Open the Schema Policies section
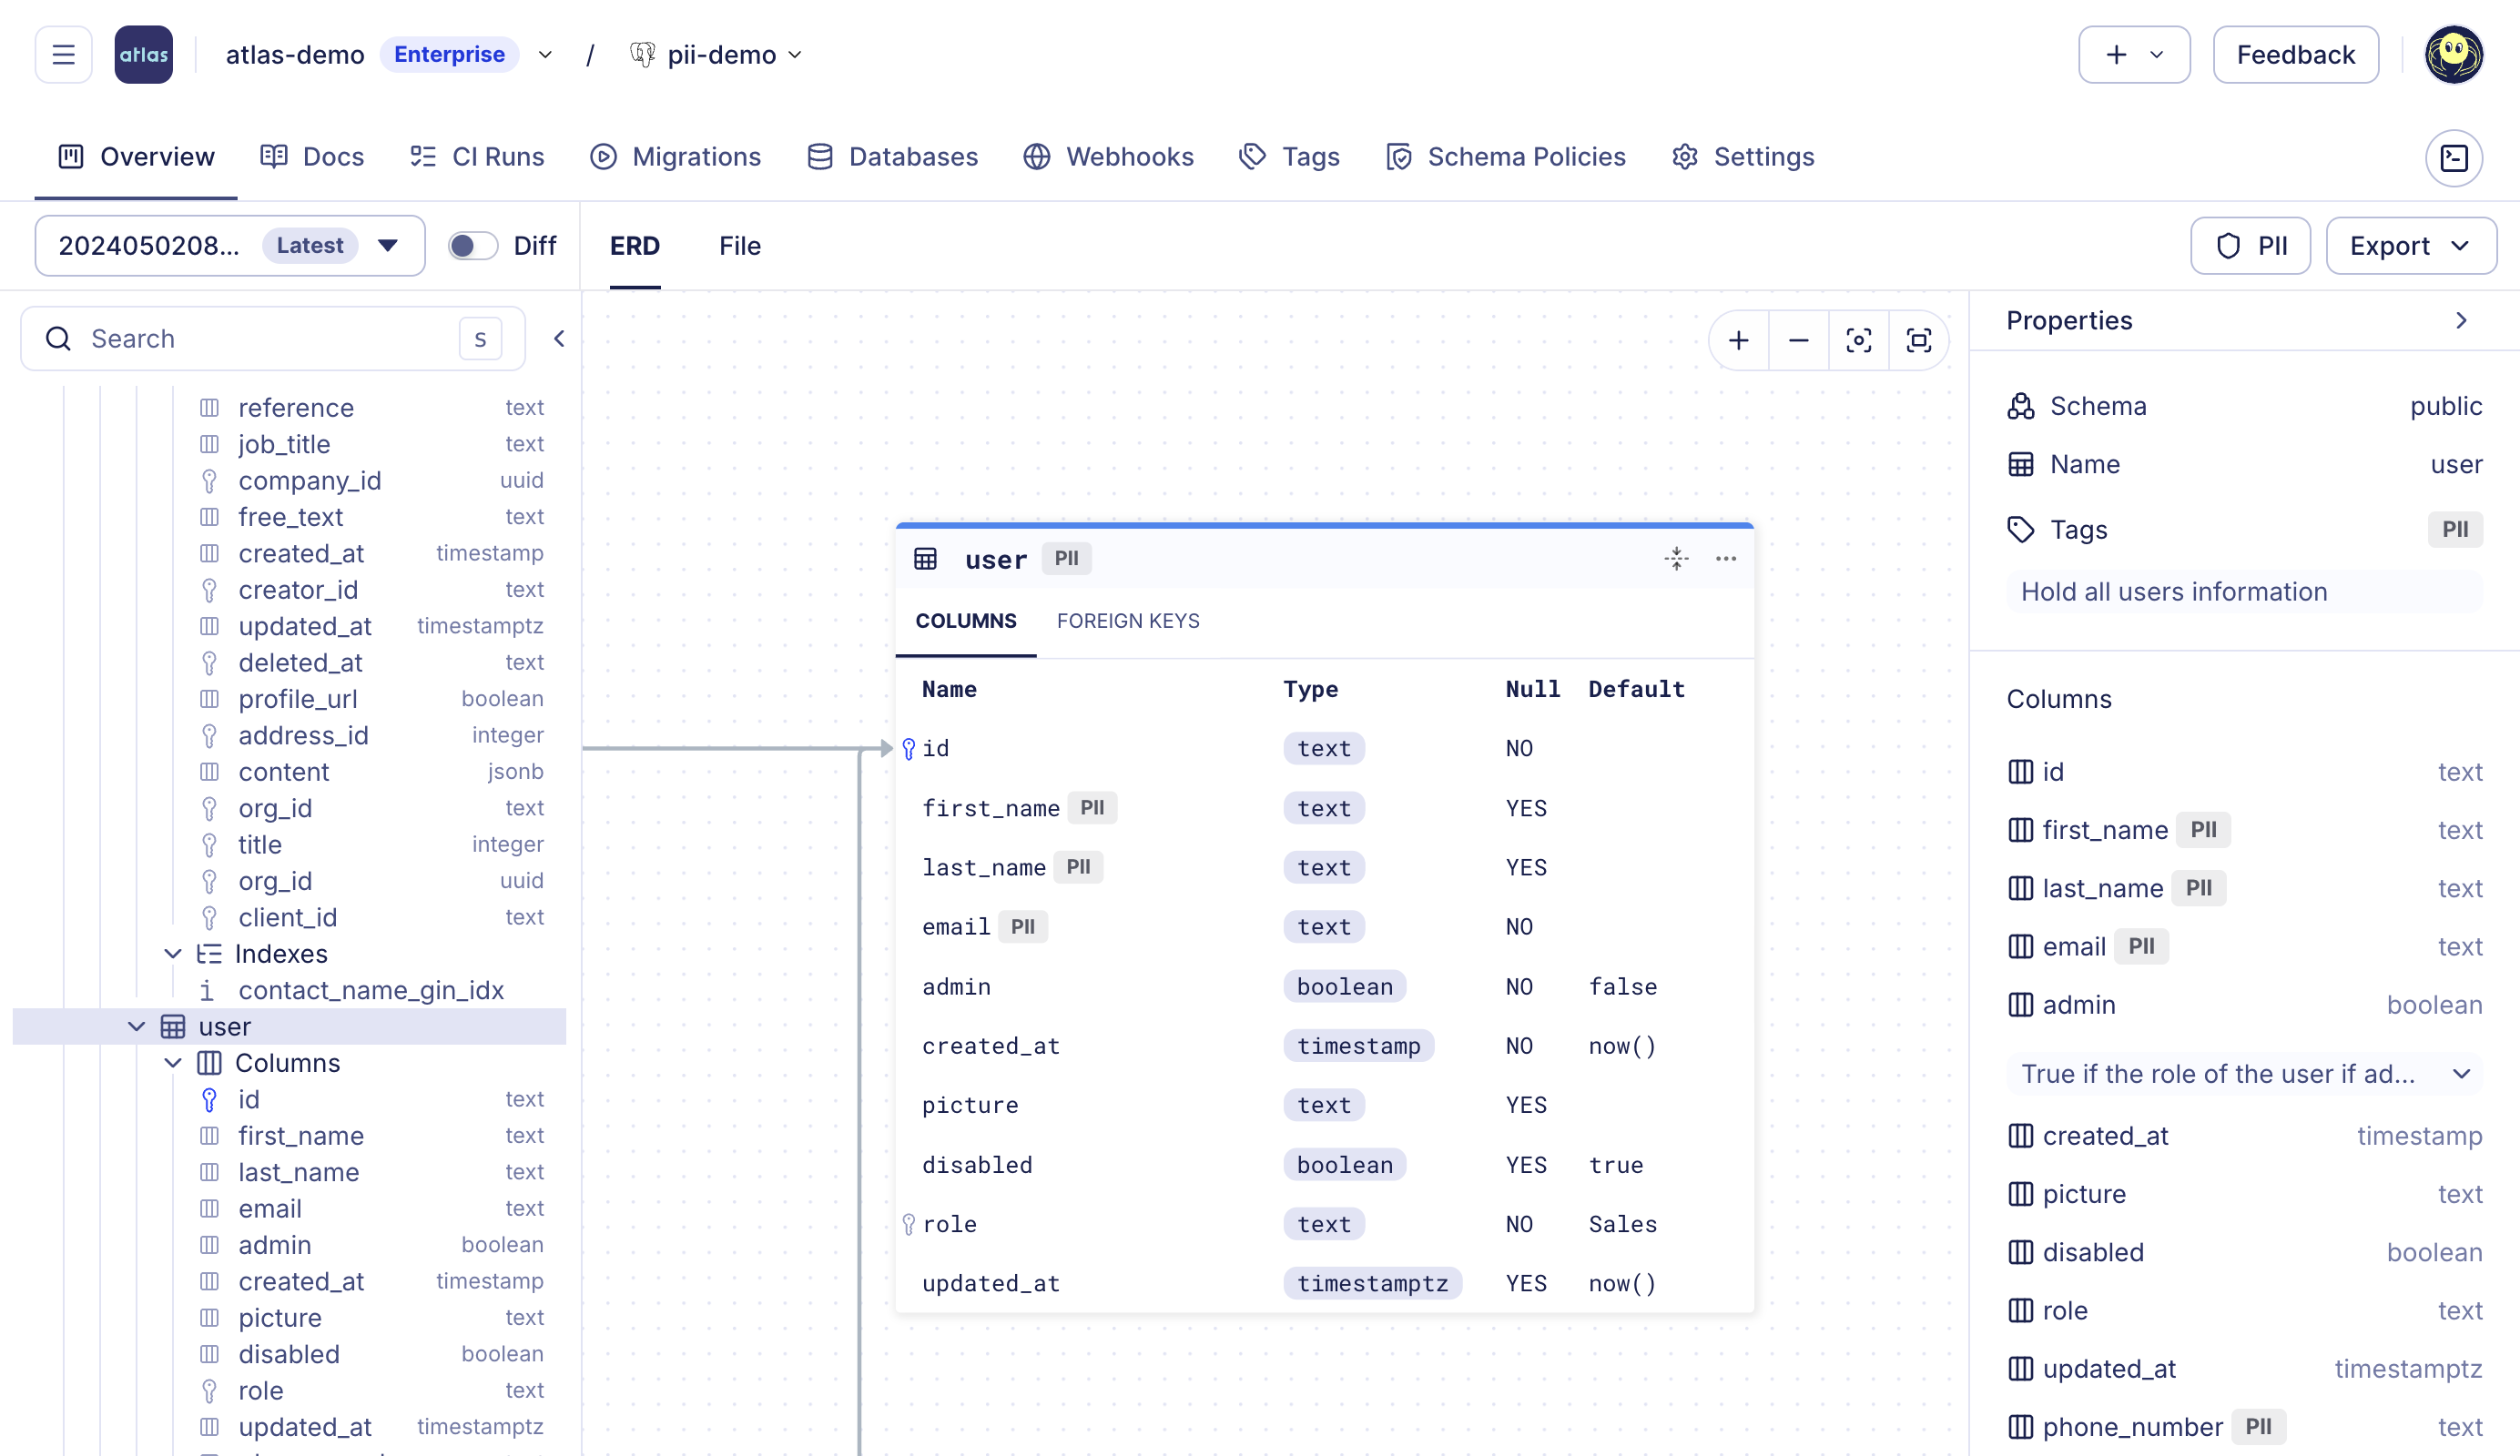The width and height of the screenshot is (2520, 1456). tap(1506, 157)
